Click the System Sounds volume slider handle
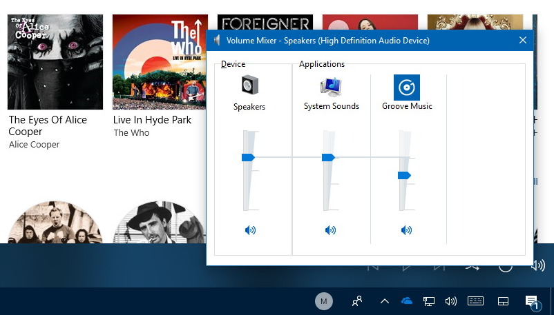554x315 pixels. pyautogui.click(x=328, y=157)
